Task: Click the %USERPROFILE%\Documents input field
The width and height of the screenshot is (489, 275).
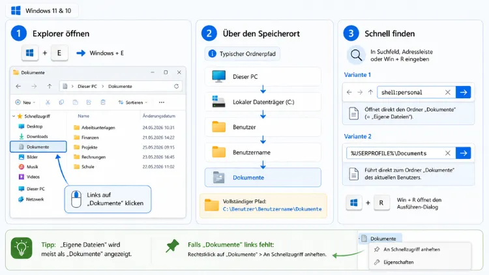Action: click(x=401, y=153)
